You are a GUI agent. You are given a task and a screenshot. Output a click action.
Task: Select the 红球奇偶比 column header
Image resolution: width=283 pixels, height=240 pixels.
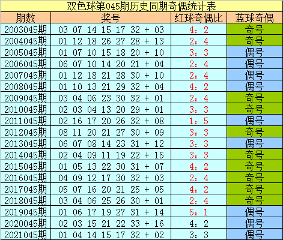click(x=199, y=17)
